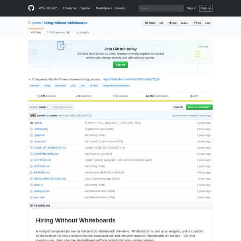View the 675 commits history
The image size is (241, 241).
(x=47, y=96)
